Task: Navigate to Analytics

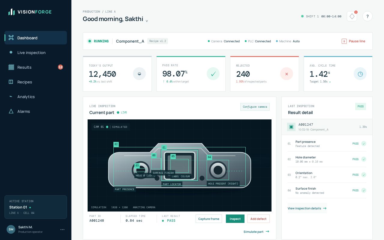Action: click(36, 97)
